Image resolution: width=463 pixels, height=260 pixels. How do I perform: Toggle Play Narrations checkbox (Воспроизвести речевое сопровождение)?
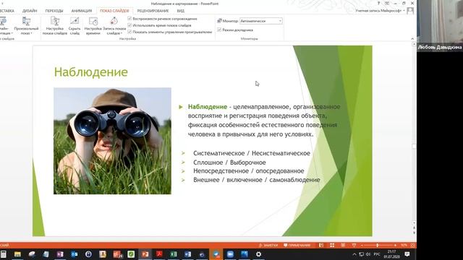point(129,19)
